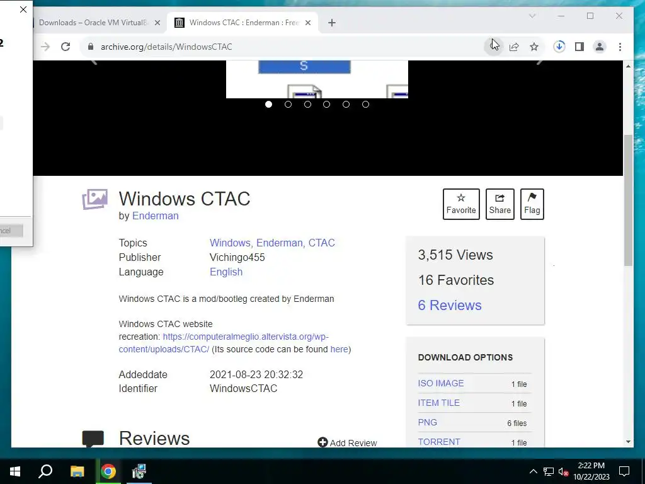Screen dimensions: 645x484
Task: Close the Downloads Oracle VM VirtualBox tab
Action: click(x=157, y=23)
